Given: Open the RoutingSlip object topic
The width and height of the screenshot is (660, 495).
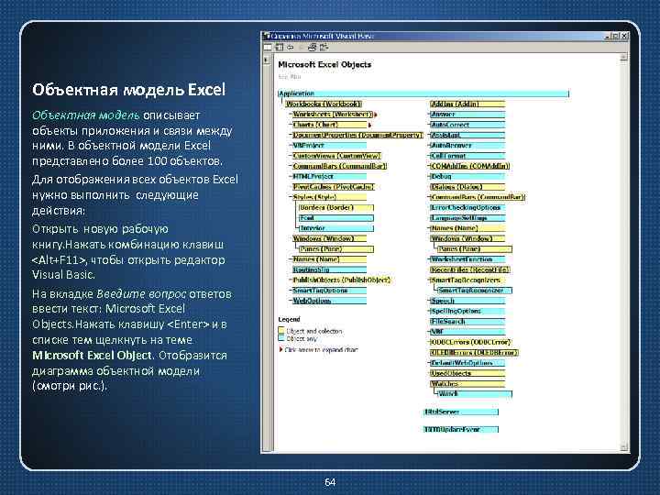Looking at the screenshot, I should click(330, 269).
